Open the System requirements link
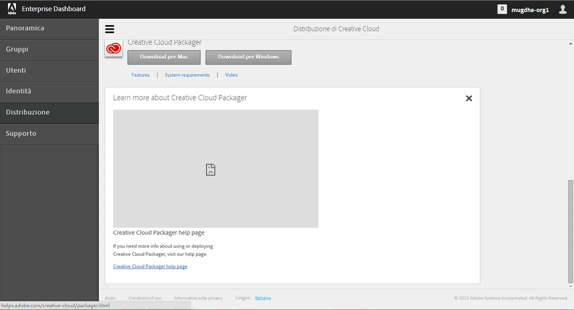574x310 pixels. 187,75
